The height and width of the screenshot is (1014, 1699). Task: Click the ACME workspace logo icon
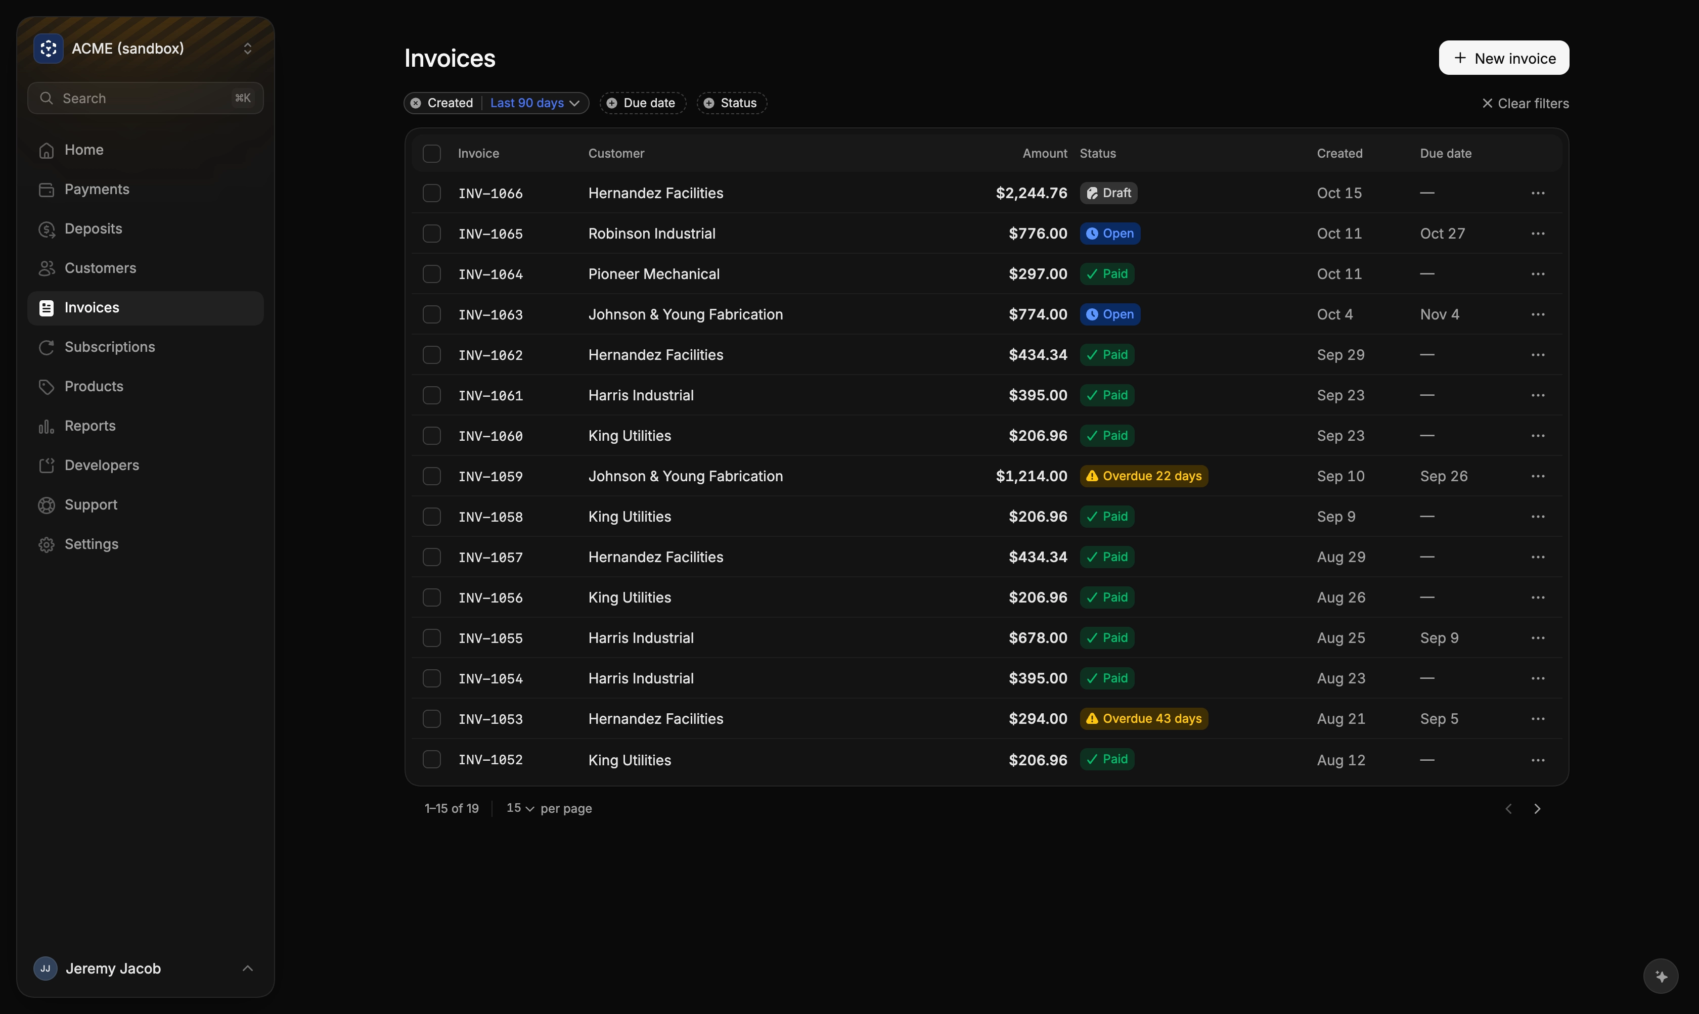[49, 49]
